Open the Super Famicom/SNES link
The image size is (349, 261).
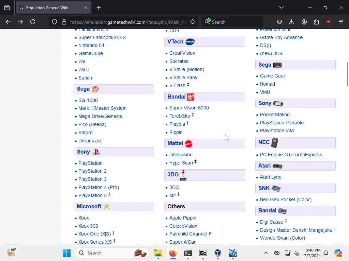coord(102,37)
